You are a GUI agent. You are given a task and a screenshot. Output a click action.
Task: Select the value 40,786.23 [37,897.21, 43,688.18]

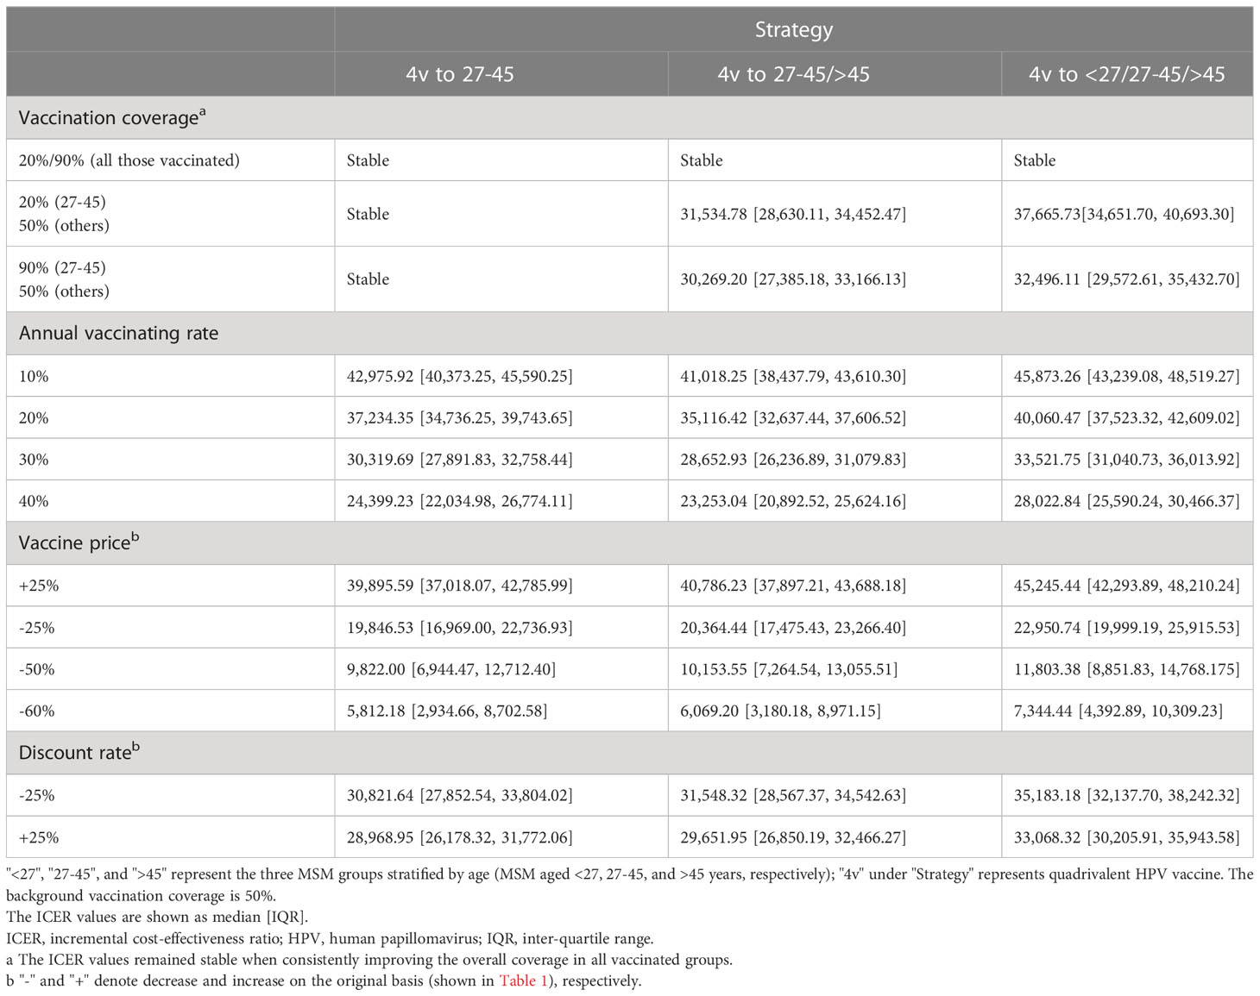coord(793,586)
